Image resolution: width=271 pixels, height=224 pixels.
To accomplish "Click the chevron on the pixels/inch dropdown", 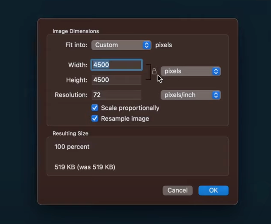I will point(216,95).
